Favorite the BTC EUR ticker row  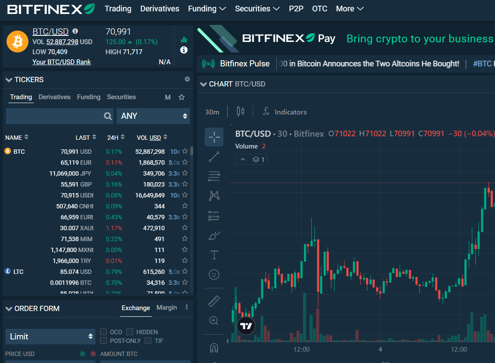pyautogui.click(x=185, y=162)
